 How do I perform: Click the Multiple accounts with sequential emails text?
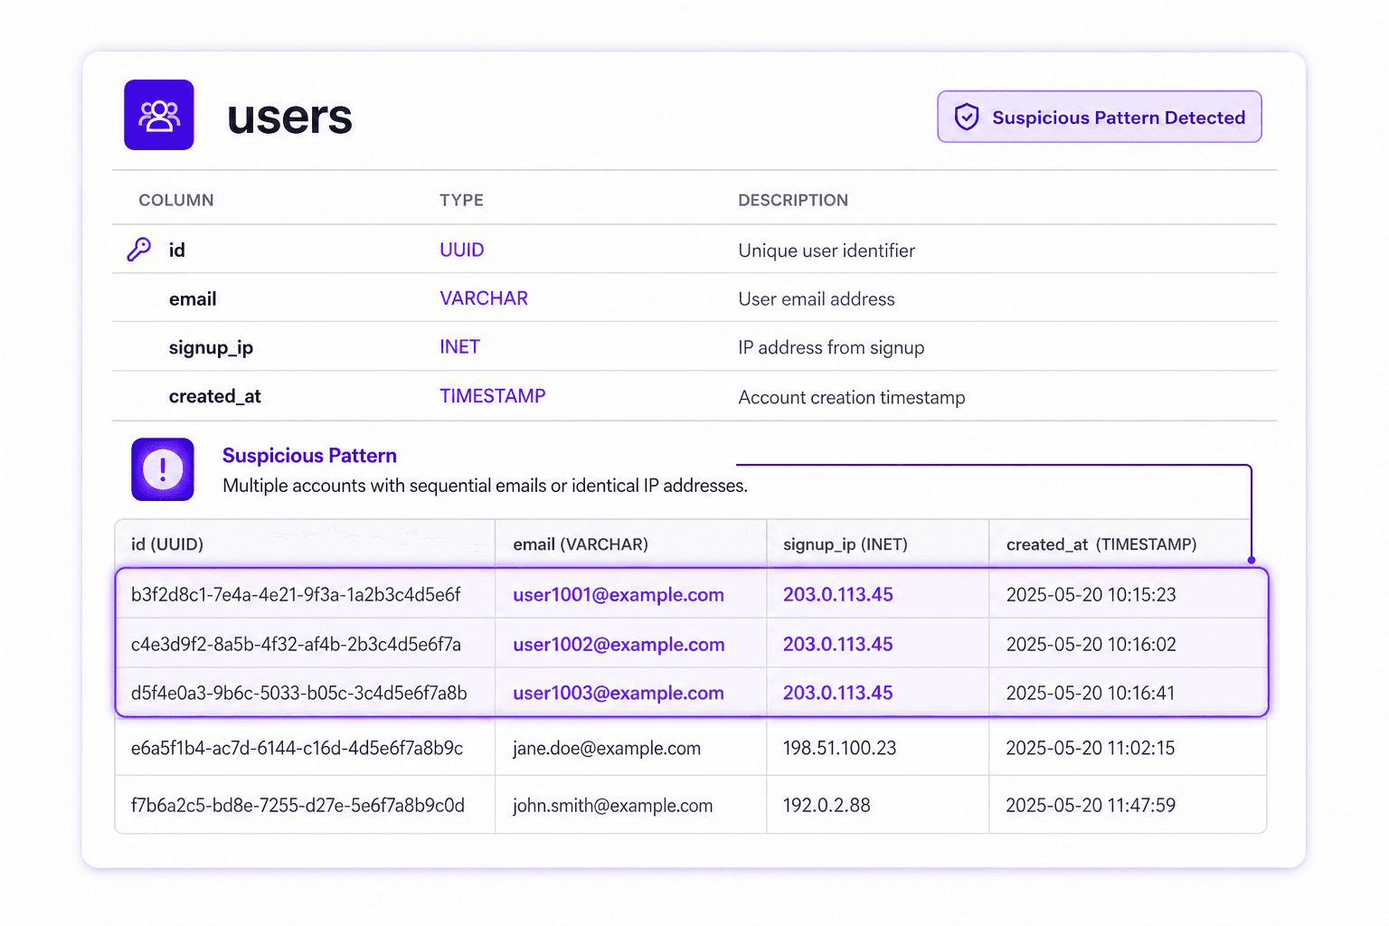[485, 486]
